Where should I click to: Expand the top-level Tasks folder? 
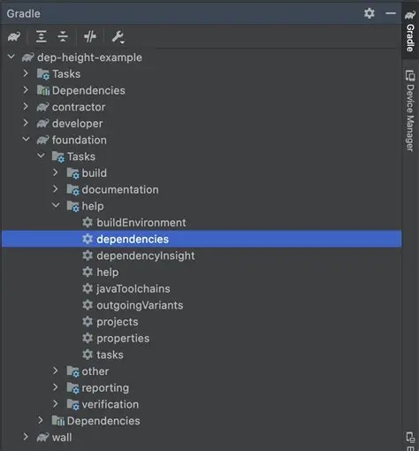pos(26,73)
